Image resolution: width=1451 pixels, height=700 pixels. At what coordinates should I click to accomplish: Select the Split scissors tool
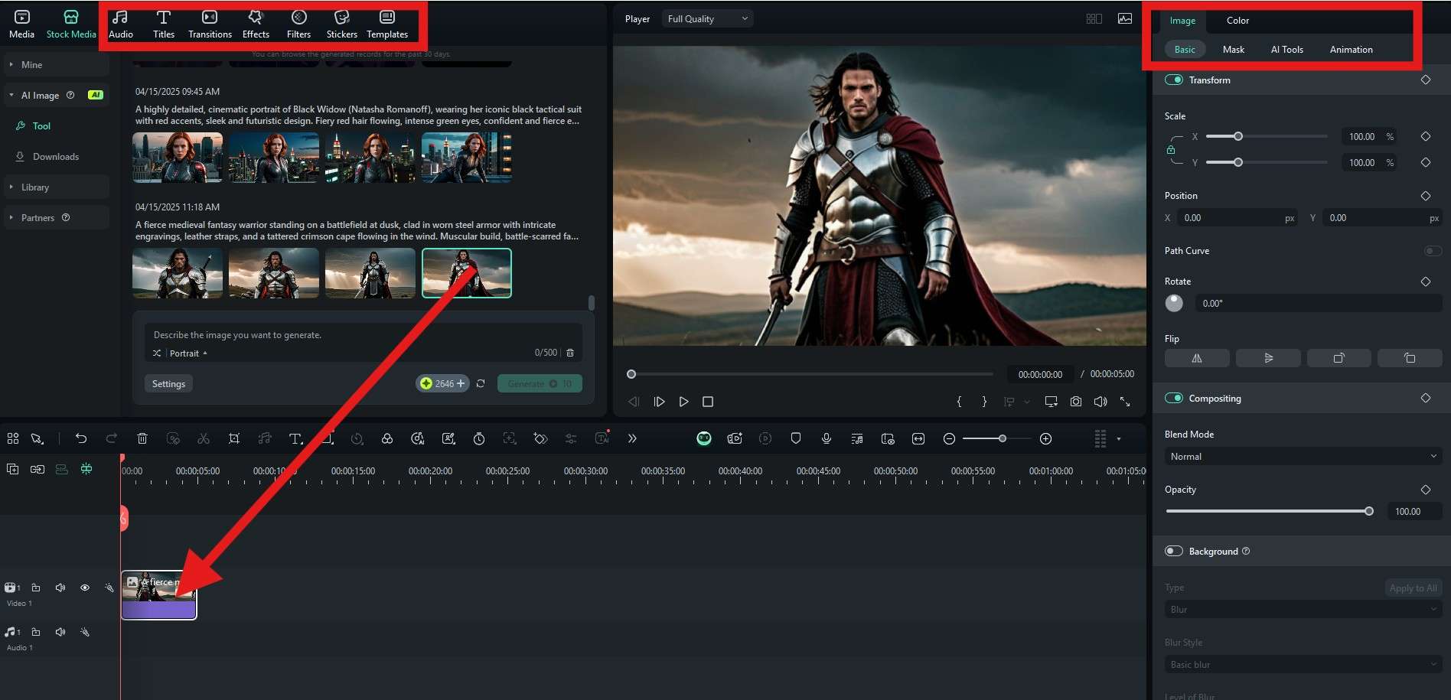click(204, 438)
